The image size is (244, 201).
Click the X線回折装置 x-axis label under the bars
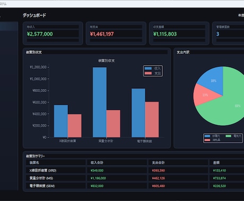coord(67,141)
